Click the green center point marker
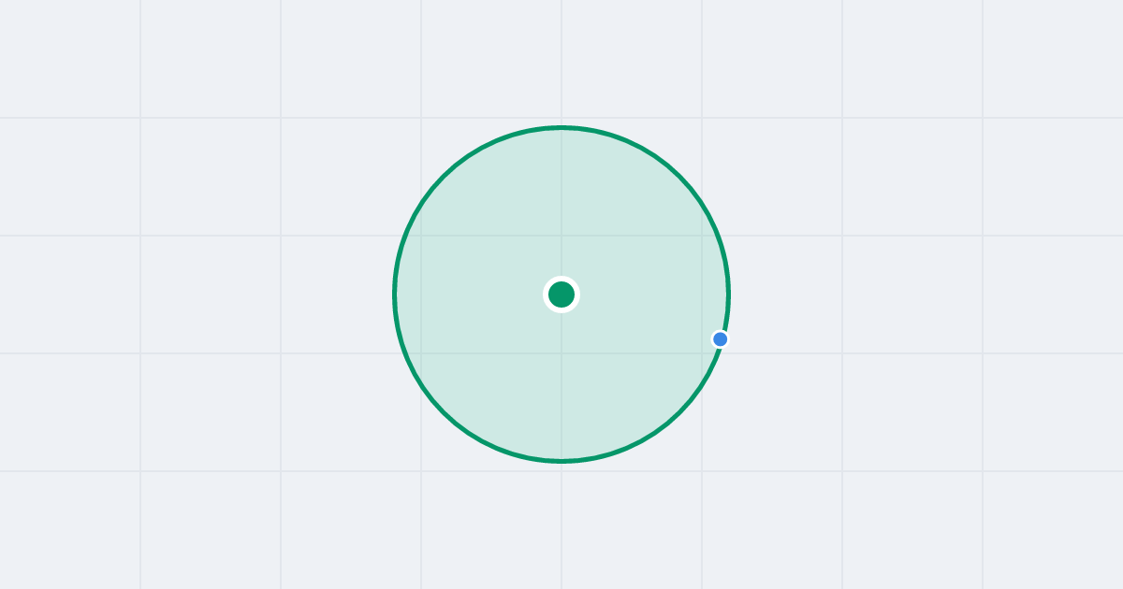This screenshot has width=1123, height=589. click(561, 294)
